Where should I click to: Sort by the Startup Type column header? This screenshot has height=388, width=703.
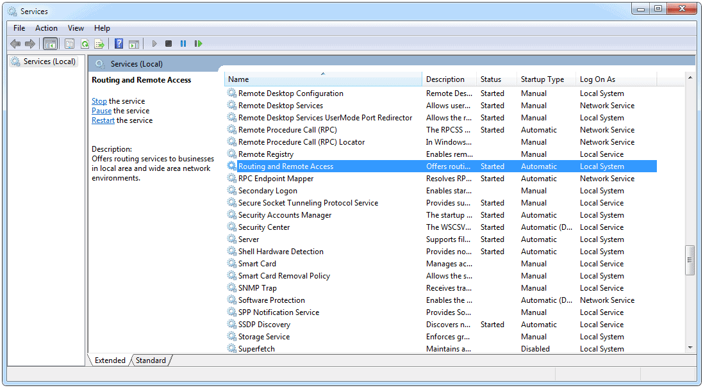[x=547, y=79]
